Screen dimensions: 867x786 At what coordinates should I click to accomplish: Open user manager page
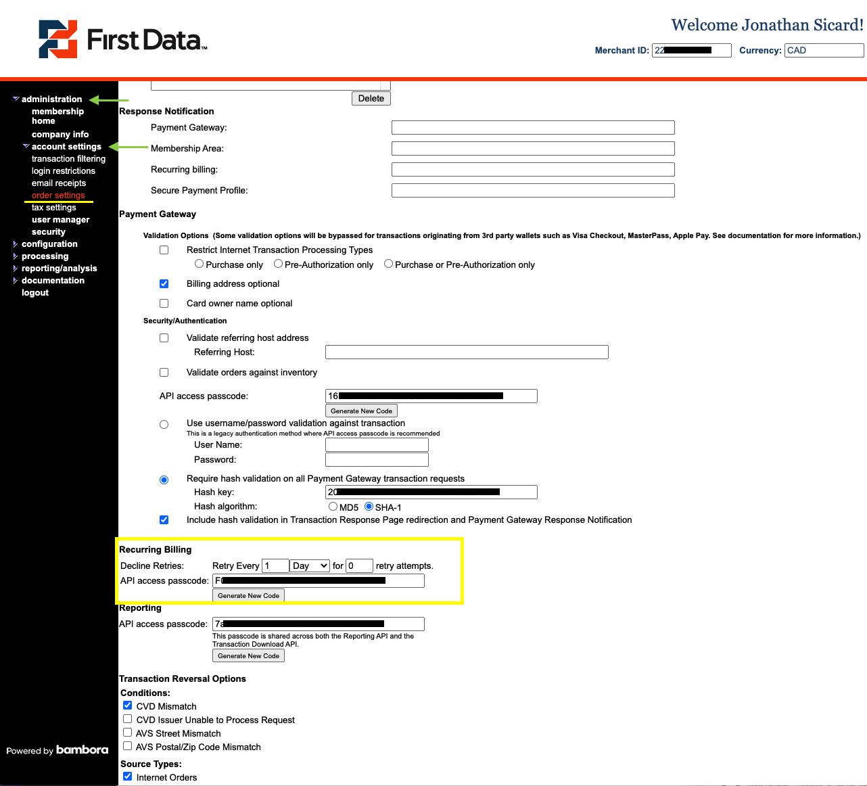pyautogui.click(x=60, y=220)
